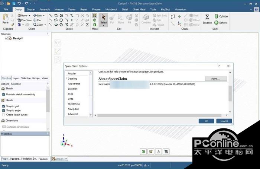260x169 pixels.
Task: Create a Cylinder body
Action: [x=221, y=16]
